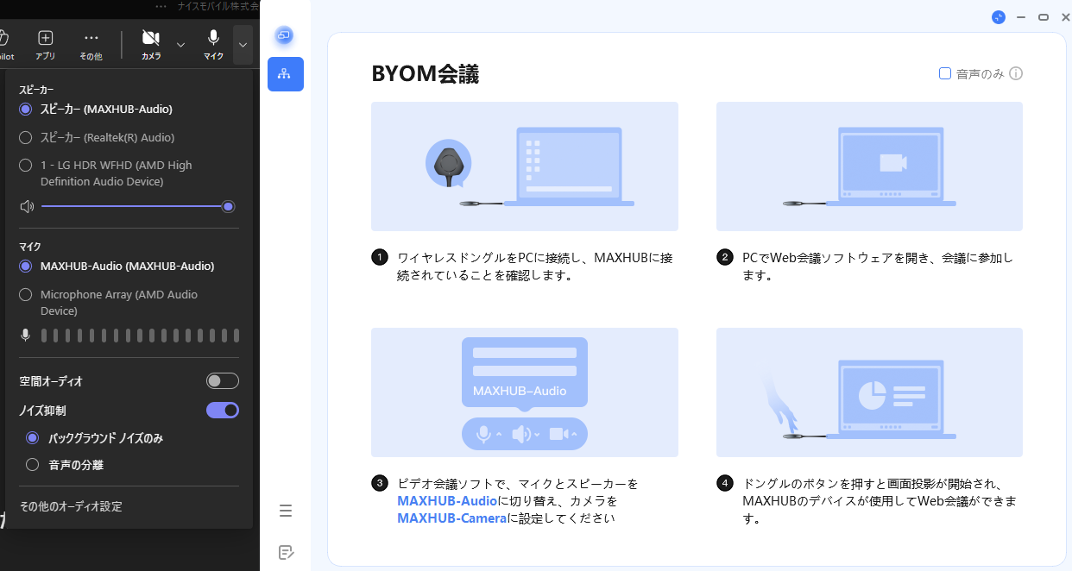Screen dimensions: 1072x571
Task: Select バックグラウンド ノイズのみ option
Action: click(95, 438)
